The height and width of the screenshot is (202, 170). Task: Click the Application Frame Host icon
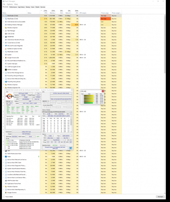[x=6, y=184]
